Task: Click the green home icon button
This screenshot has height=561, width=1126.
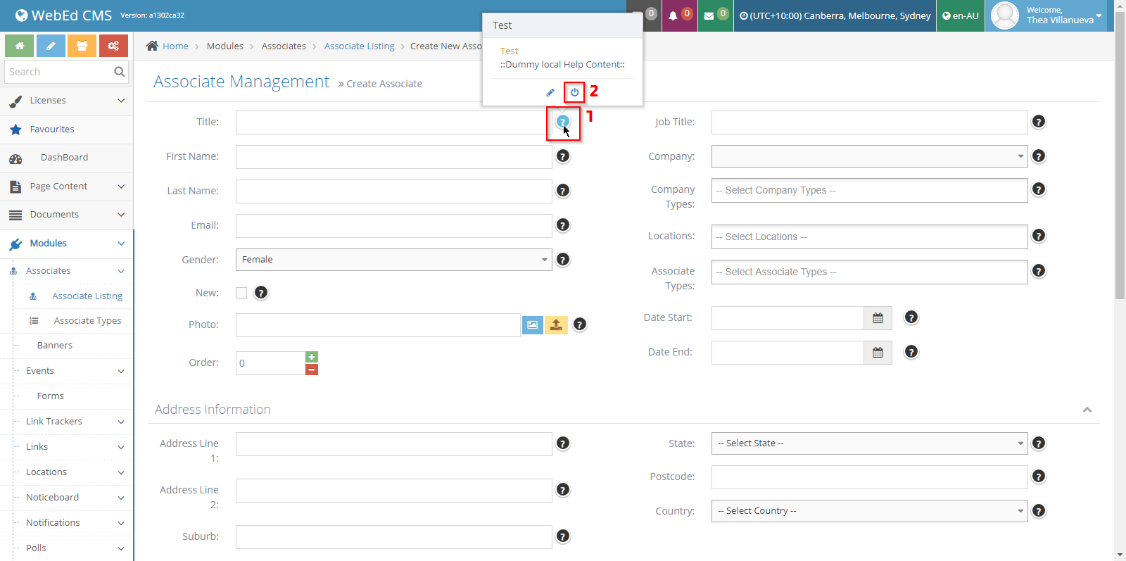Action: (x=20, y=46)
